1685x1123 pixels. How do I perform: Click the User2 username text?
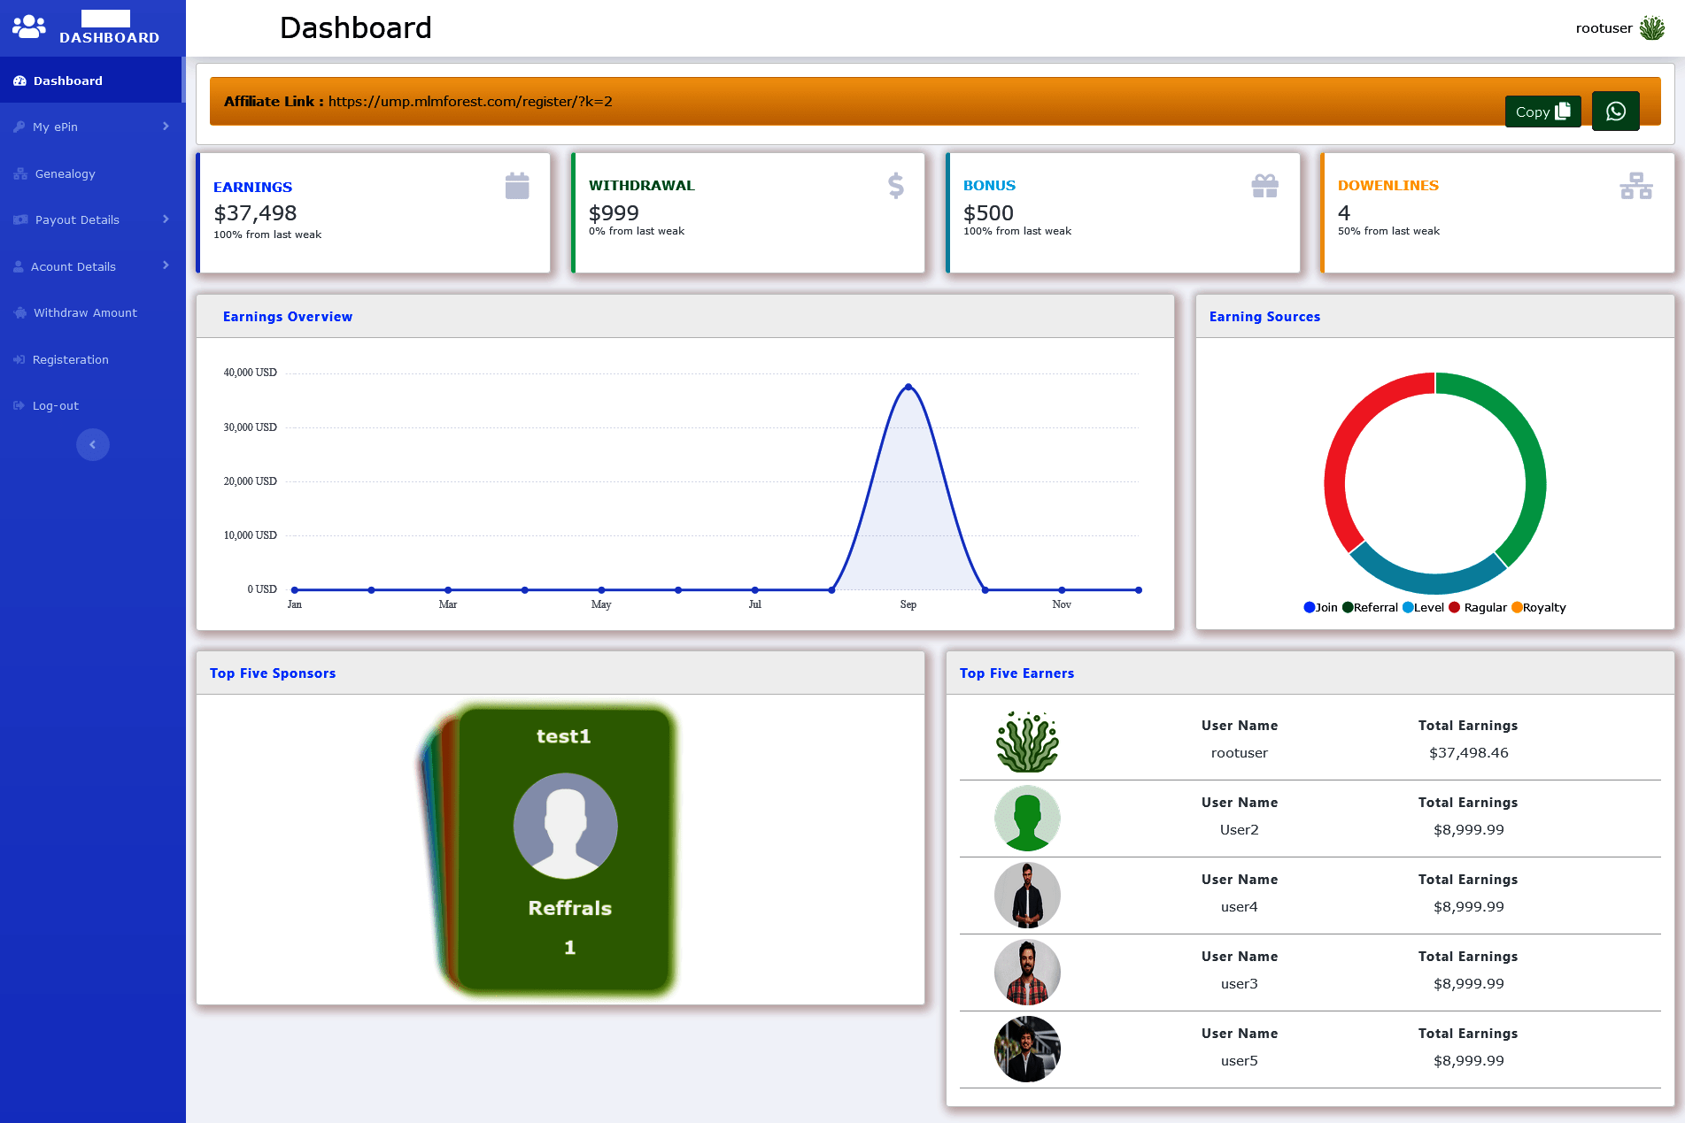[1239, 830]
